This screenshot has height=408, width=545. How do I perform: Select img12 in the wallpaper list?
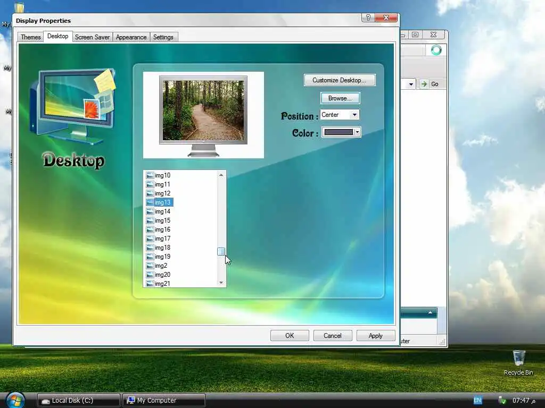(x=162, y=193)
